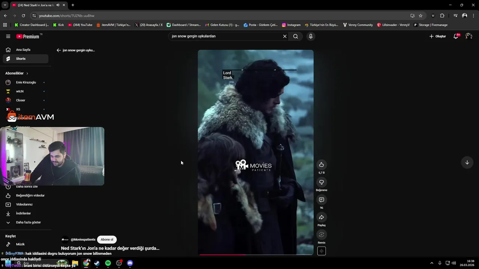The image size is (479, 269).
Task: Open a new browser tab
Action: (x=73, y=5)
